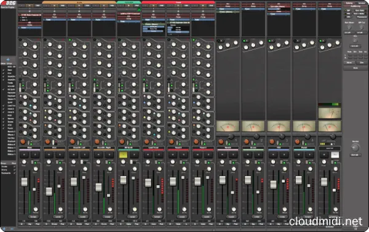Click the VU meter on Drums mix bus
369x232 pixels.
pos(253,126)
